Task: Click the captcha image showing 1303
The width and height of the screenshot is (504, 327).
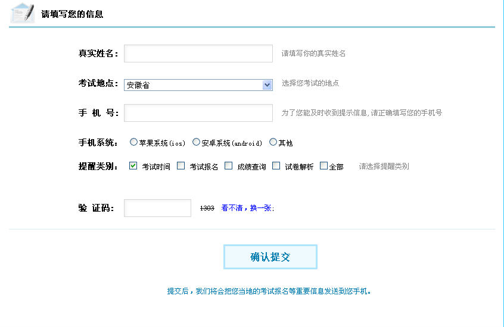Action: pos(207,208)
